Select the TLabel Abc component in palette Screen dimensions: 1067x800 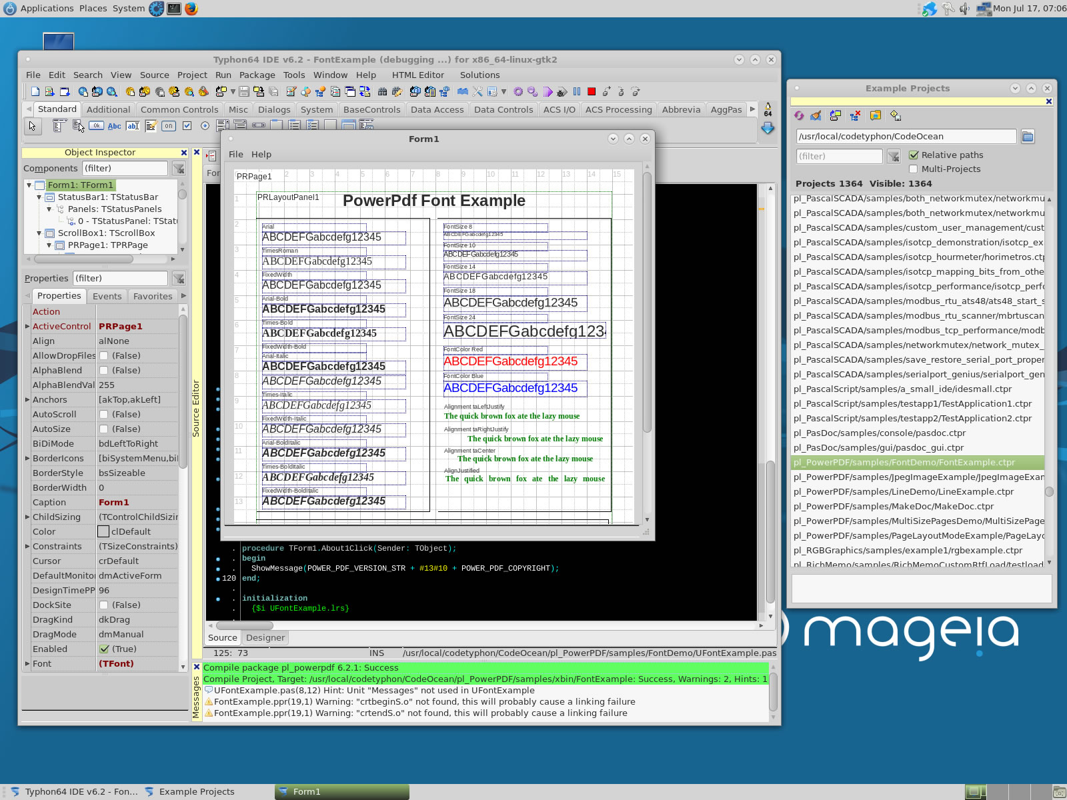pyautogui.click(x=115, y=126)
